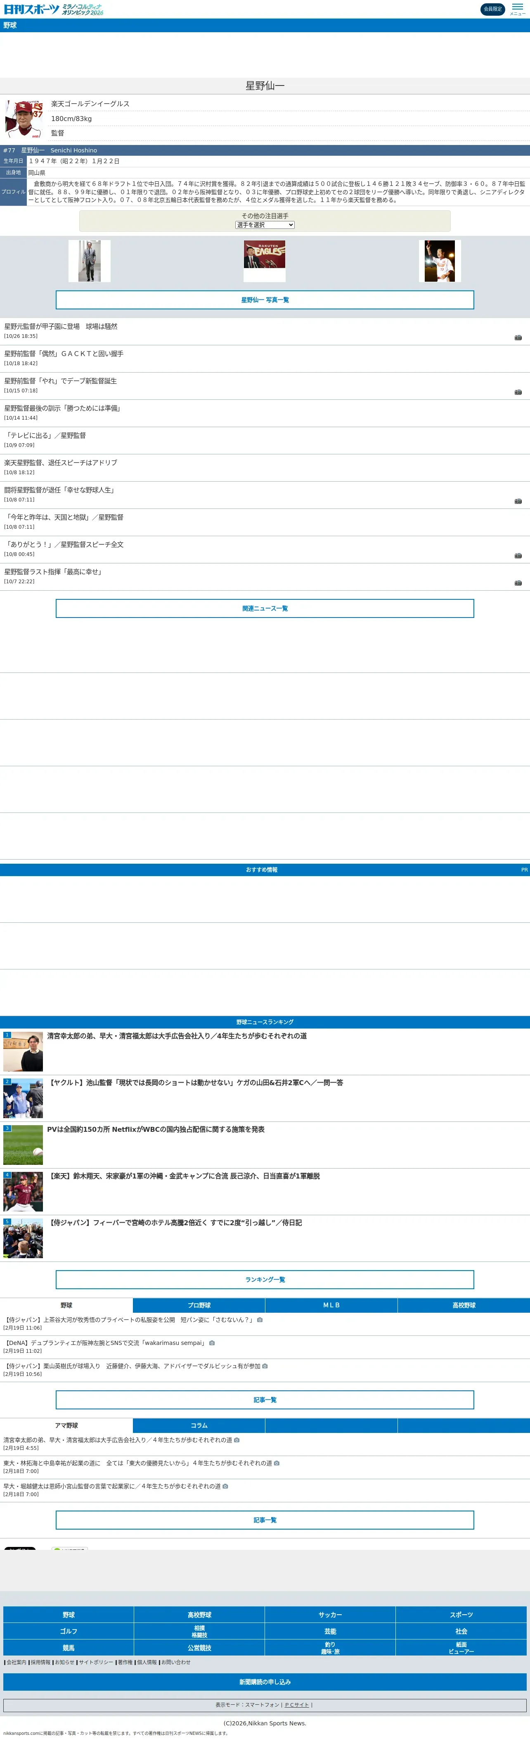Image resolution: width=530 pixels, height=1739 pixels.
Task: Open サッカー in footer navigation
Action: tap(330, 1615)
